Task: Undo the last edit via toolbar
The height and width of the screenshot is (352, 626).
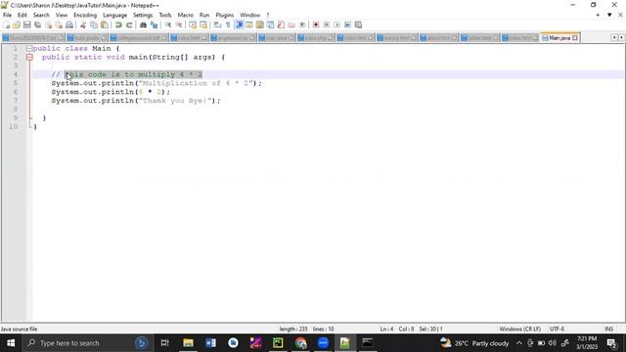Action: coord(119,24)
